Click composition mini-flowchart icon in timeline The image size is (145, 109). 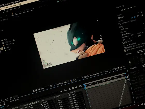61,91
